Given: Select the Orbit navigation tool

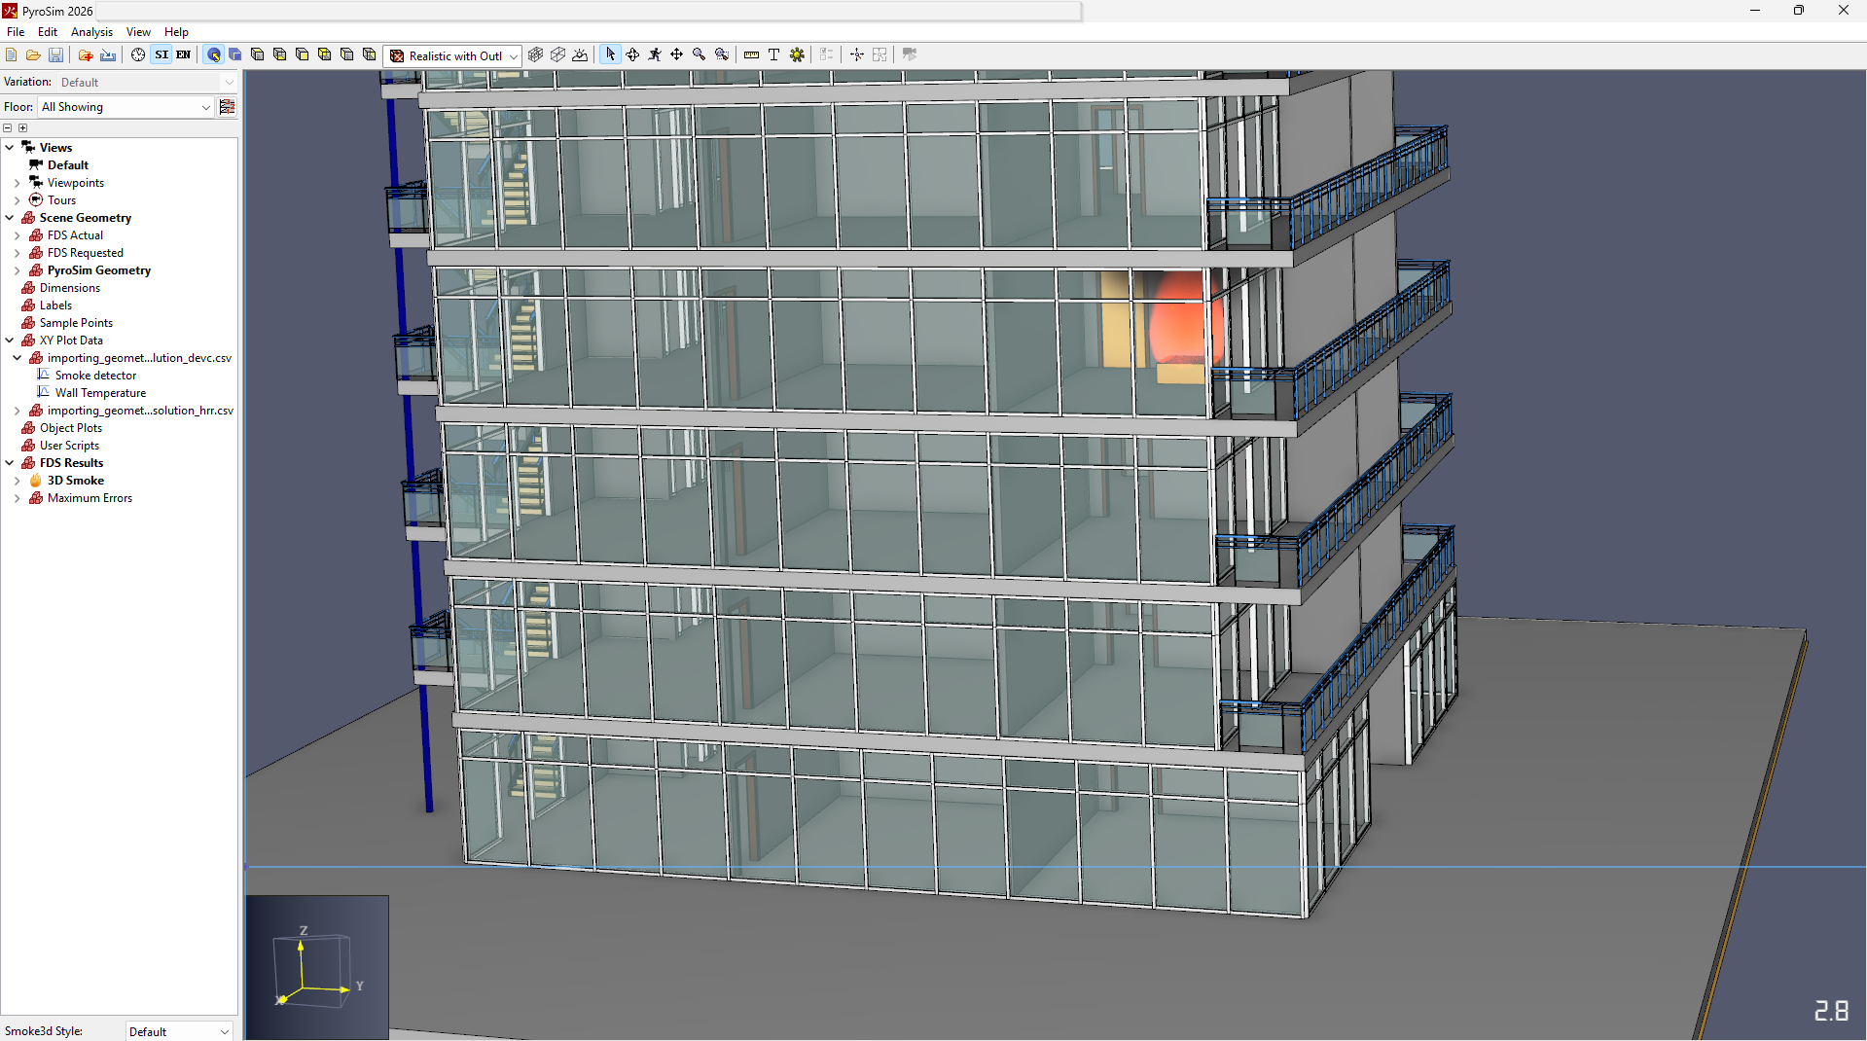Looking at the screenshot, I should [632, 55].
